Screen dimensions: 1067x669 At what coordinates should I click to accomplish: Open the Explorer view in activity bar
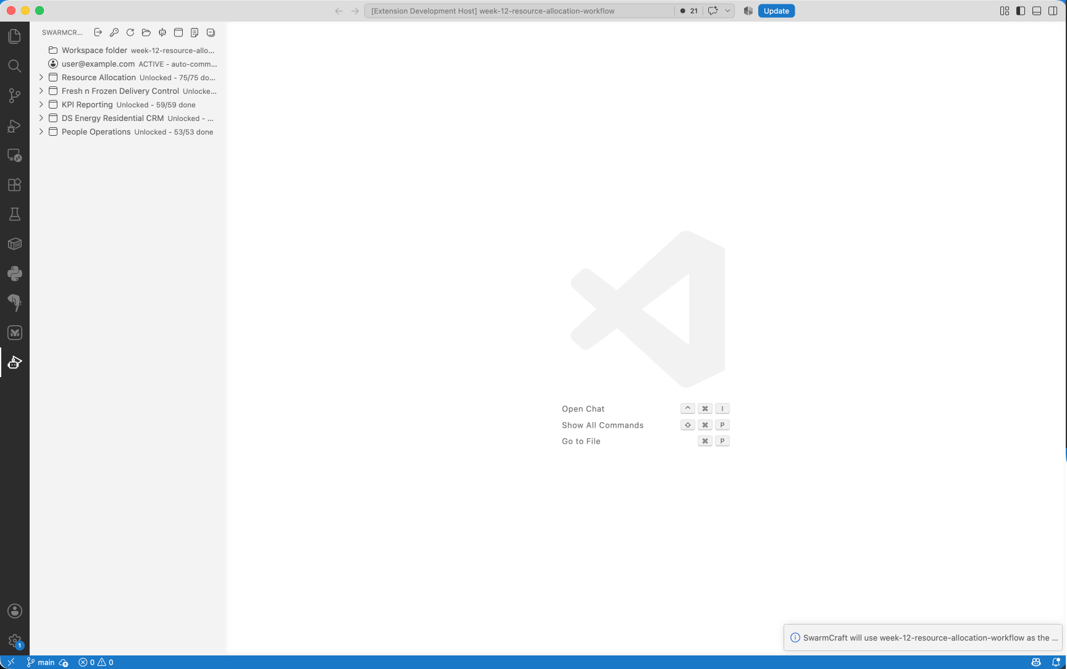point(15,36)
